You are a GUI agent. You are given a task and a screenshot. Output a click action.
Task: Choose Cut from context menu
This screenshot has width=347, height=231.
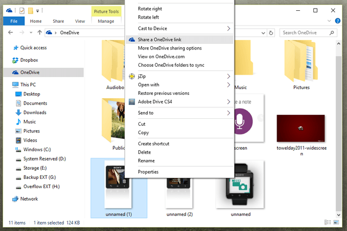[179, 124]
